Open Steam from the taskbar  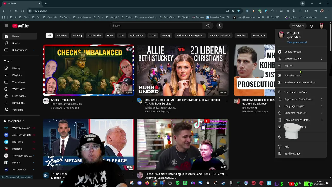click(223, 183)
